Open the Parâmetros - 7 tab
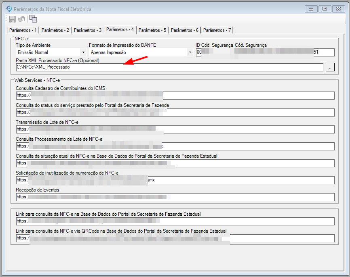This screenshot has height=277, width=350. click(x=217, y=30)
